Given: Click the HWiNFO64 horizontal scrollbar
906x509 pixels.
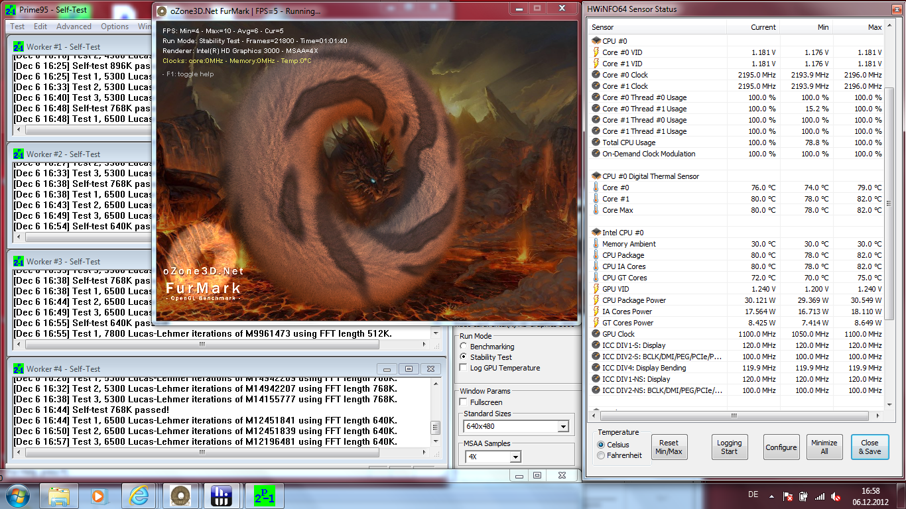Looking at the screenshot, I should 737,416.
